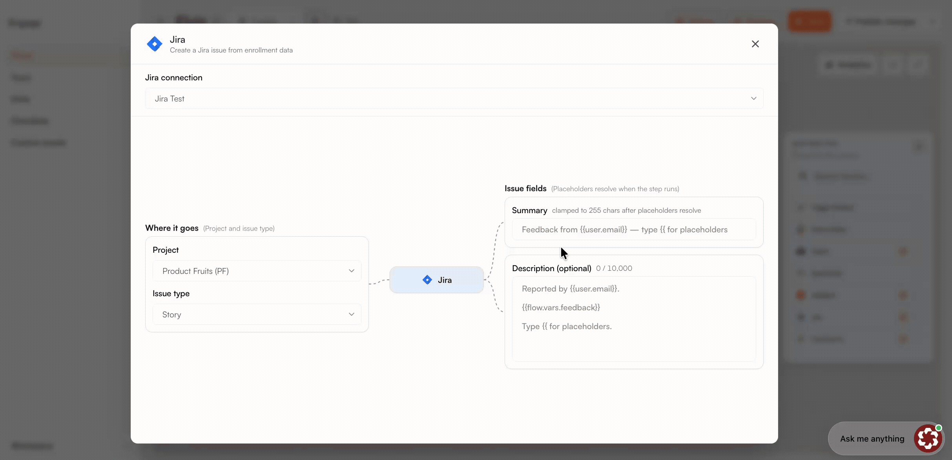Open the Issue type dropdown set to Story

click(257, 314)
